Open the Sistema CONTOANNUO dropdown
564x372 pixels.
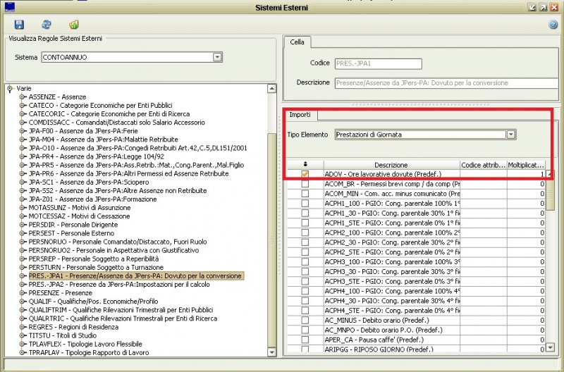click(217, 57)
